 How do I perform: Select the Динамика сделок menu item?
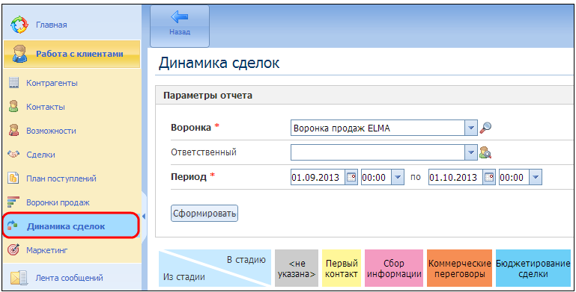point(71,226)
